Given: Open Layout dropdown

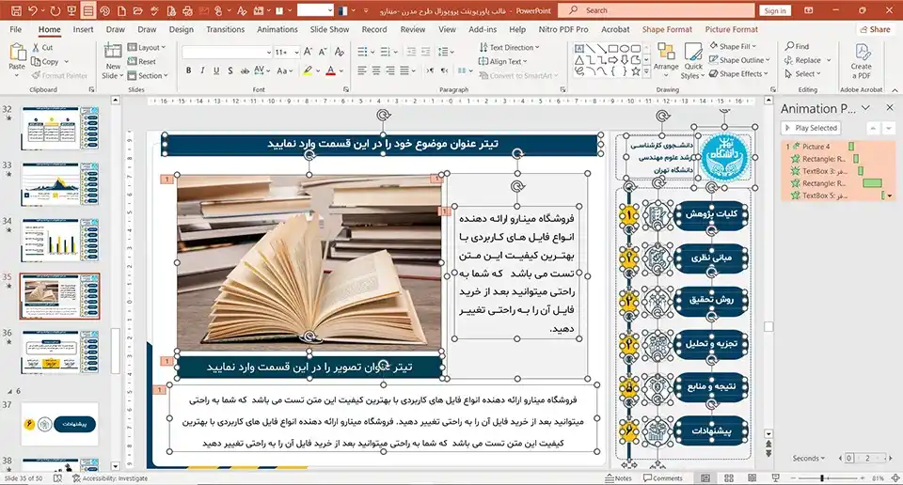Looking at the screenshot, I should pos(147,47).
